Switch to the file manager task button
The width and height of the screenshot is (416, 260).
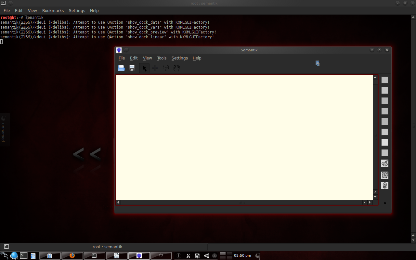coord(50,256)
